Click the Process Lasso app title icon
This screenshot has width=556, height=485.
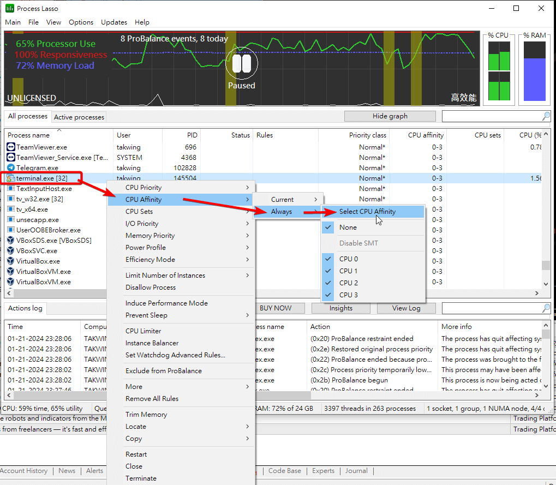click(x=10, y=8)
